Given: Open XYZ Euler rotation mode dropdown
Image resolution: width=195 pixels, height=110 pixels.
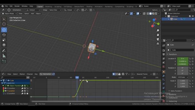Looking at the screenshot, I should (x=183, y=77).
